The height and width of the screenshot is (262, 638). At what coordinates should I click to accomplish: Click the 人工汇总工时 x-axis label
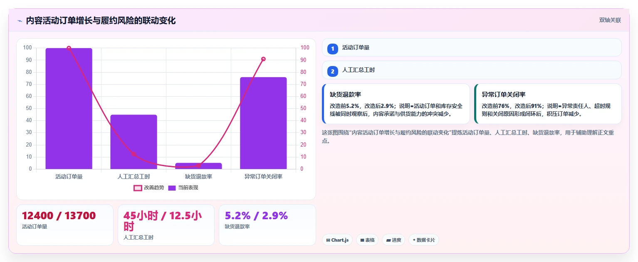tap(134, 176)
